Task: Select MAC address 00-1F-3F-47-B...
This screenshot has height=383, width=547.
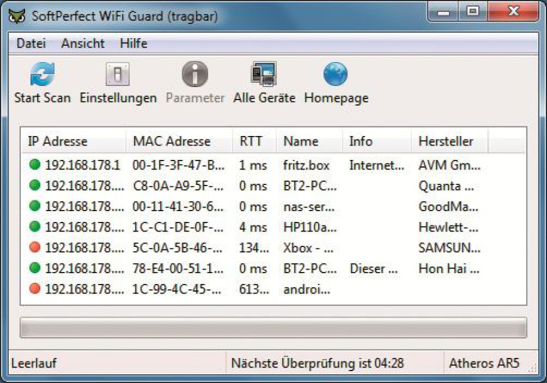Action: 178,165
